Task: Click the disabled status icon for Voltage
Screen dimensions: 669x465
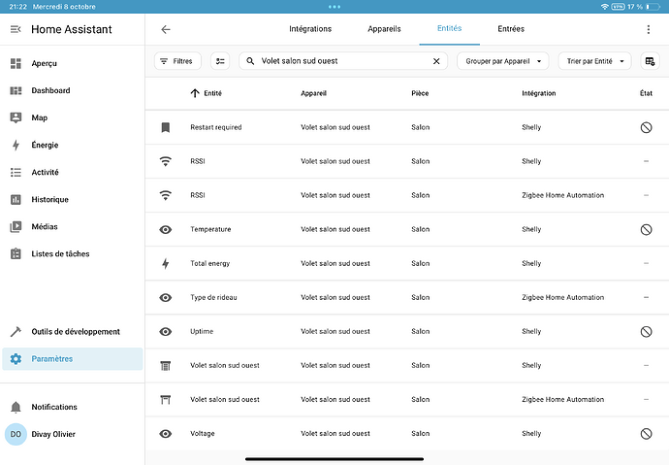Action: coord(646,433)
